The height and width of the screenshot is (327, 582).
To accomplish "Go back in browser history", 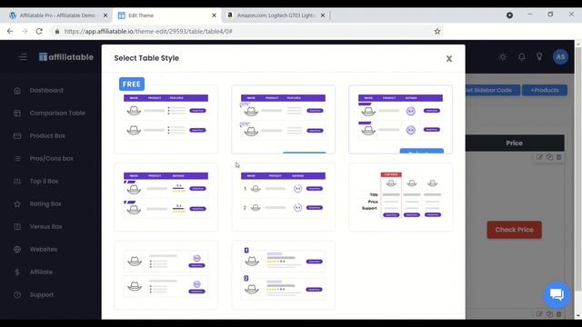I will (10, 32).
